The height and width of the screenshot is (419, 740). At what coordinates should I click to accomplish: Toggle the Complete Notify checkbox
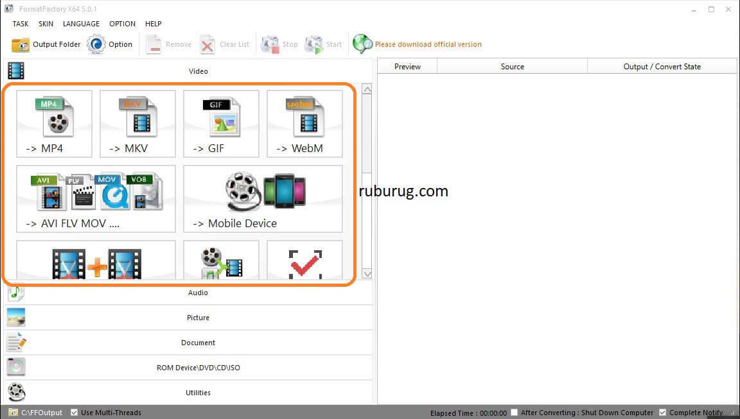coord(663,413)
